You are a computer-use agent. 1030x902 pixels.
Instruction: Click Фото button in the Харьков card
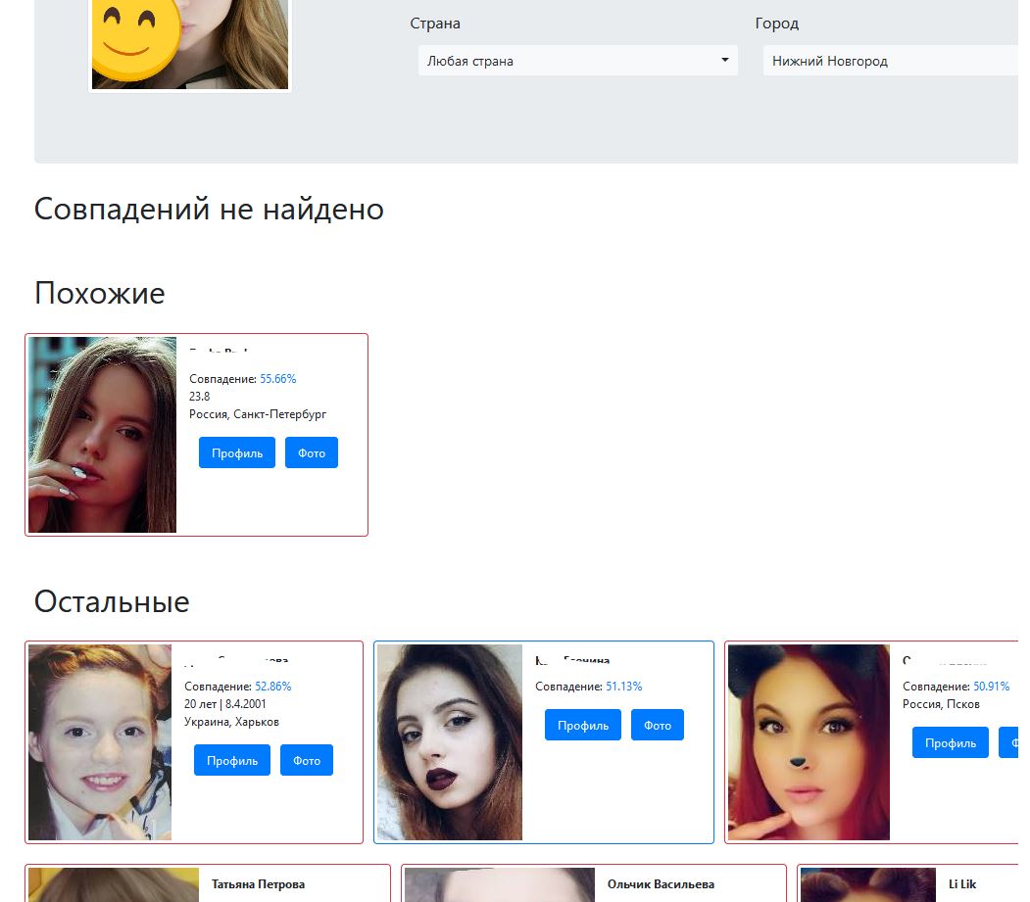click(307, 761)
